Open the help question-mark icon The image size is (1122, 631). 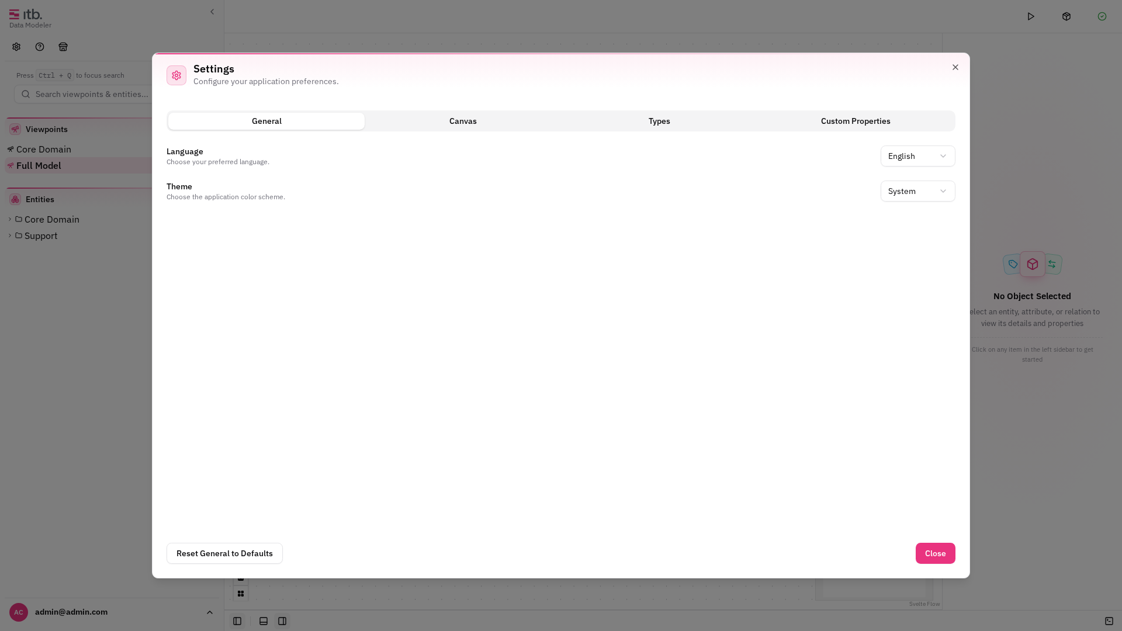(40, 47)
